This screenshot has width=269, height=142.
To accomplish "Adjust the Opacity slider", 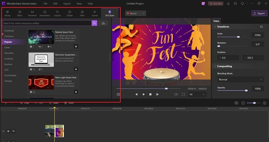I will point(232,91).
